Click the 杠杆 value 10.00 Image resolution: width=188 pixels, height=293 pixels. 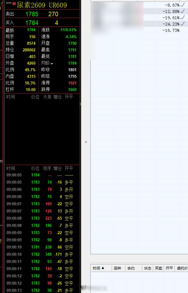(x=31, y=90)
